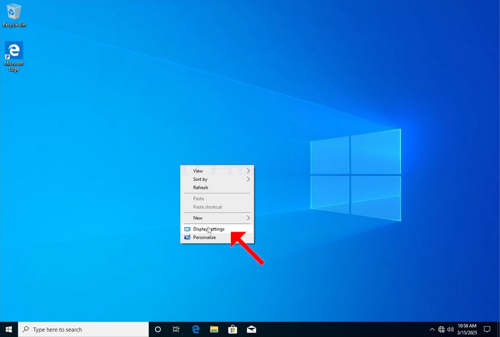Click the taskbar clock and date

[x=467, y=329]
